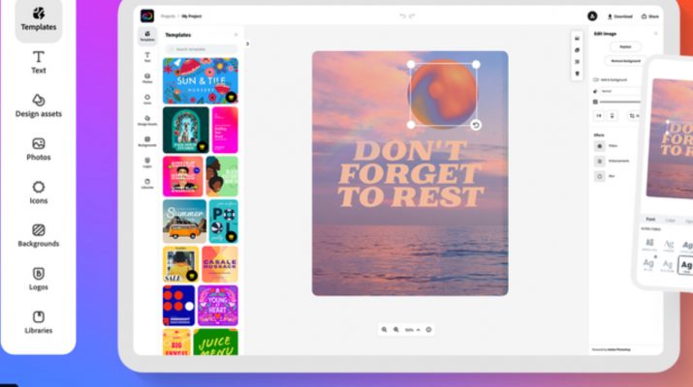Adjust the opacity slider in Edit Image
693x387 pixels.
[620, 102]
